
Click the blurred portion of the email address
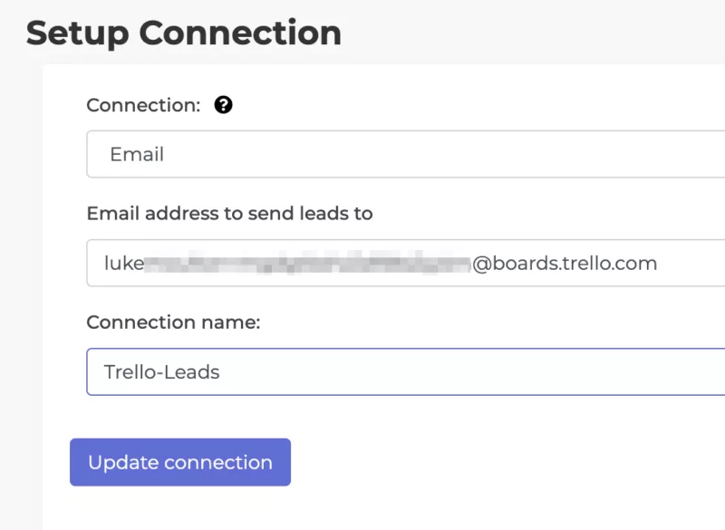(x=308, y=263)
